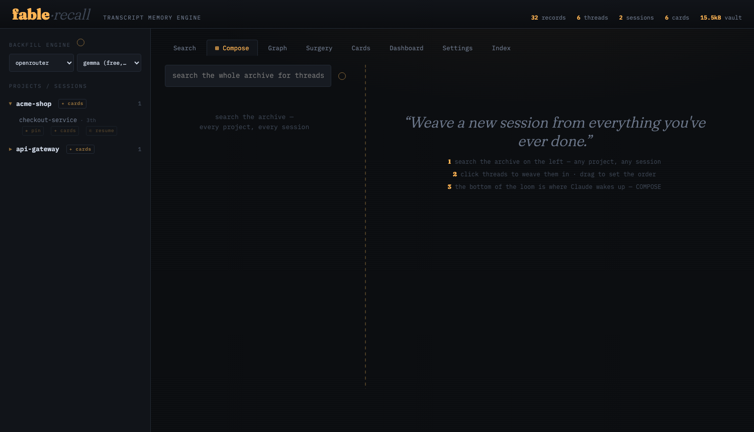Open the Settings tab
754x432 pixels.
(x=457, y=48)
